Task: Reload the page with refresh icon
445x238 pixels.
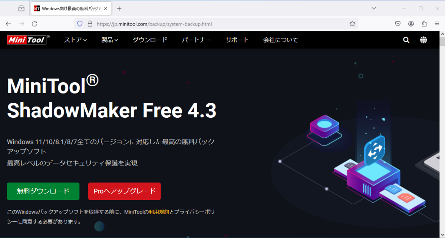Action: click(34, 24)
